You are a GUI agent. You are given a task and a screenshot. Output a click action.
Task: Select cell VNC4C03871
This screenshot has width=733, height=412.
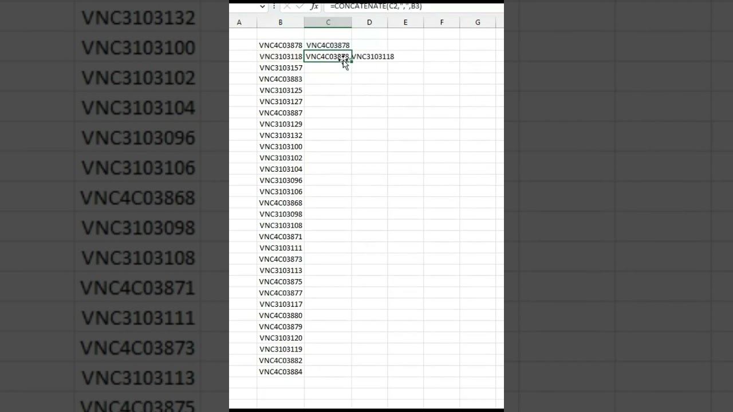click(281, 236)
